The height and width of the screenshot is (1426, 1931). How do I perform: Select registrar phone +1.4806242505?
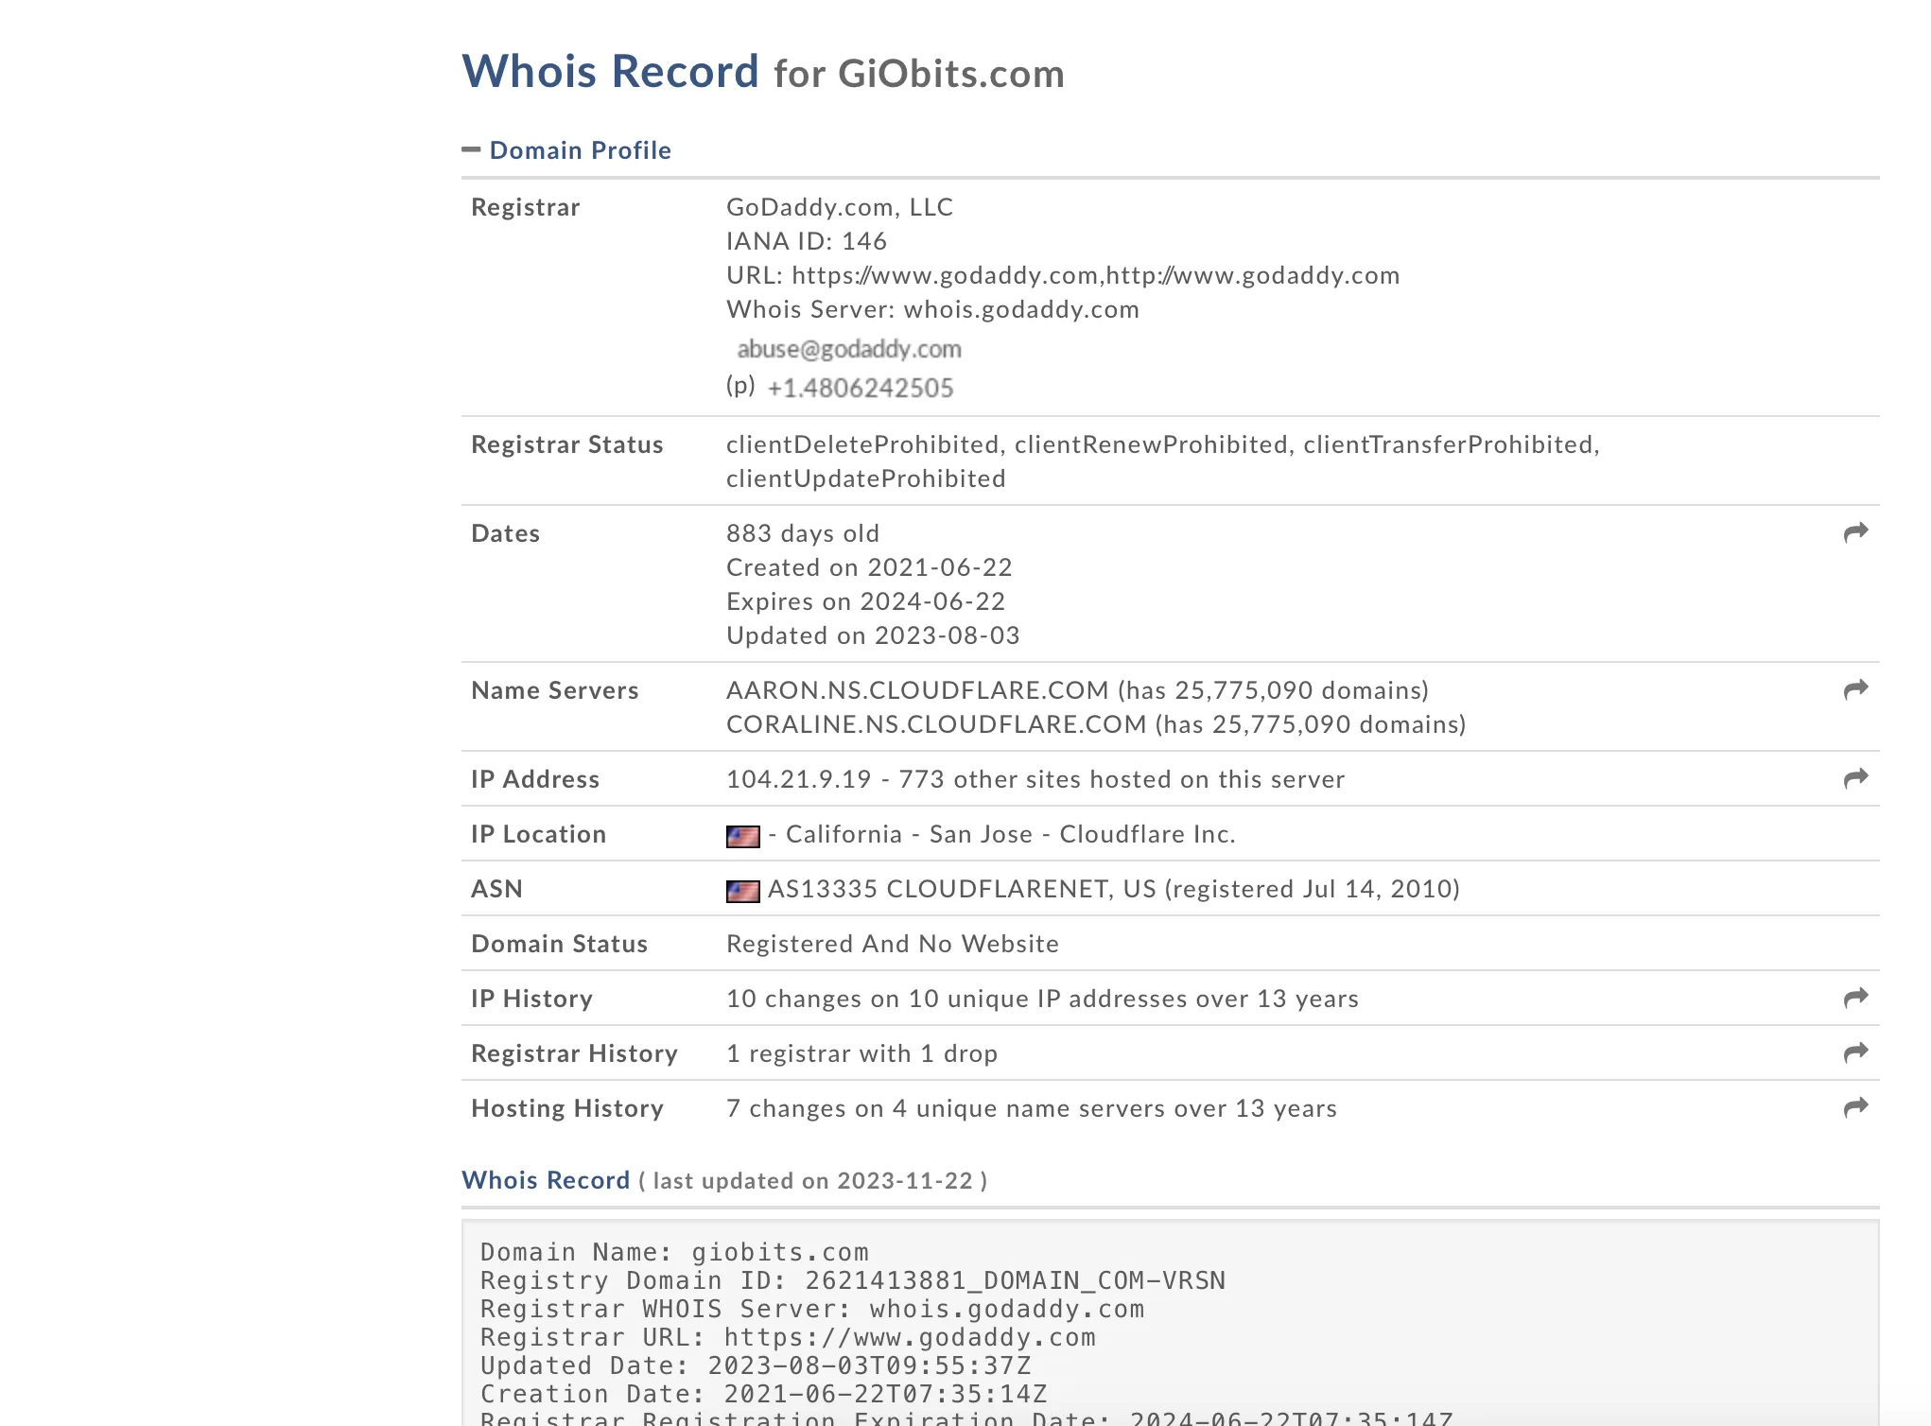click(861, 388)
